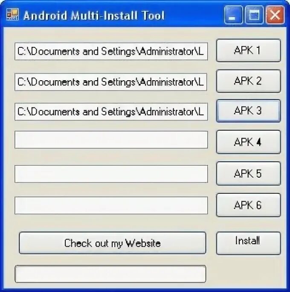Pick a fifth package using APK 5
The height and width of the screenshot is (292, 290).
[248, 173]
